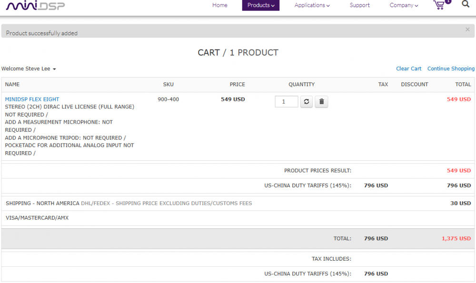Click Continue Shopping link
This screenshot has height=283, width=476.
[451, 69]
